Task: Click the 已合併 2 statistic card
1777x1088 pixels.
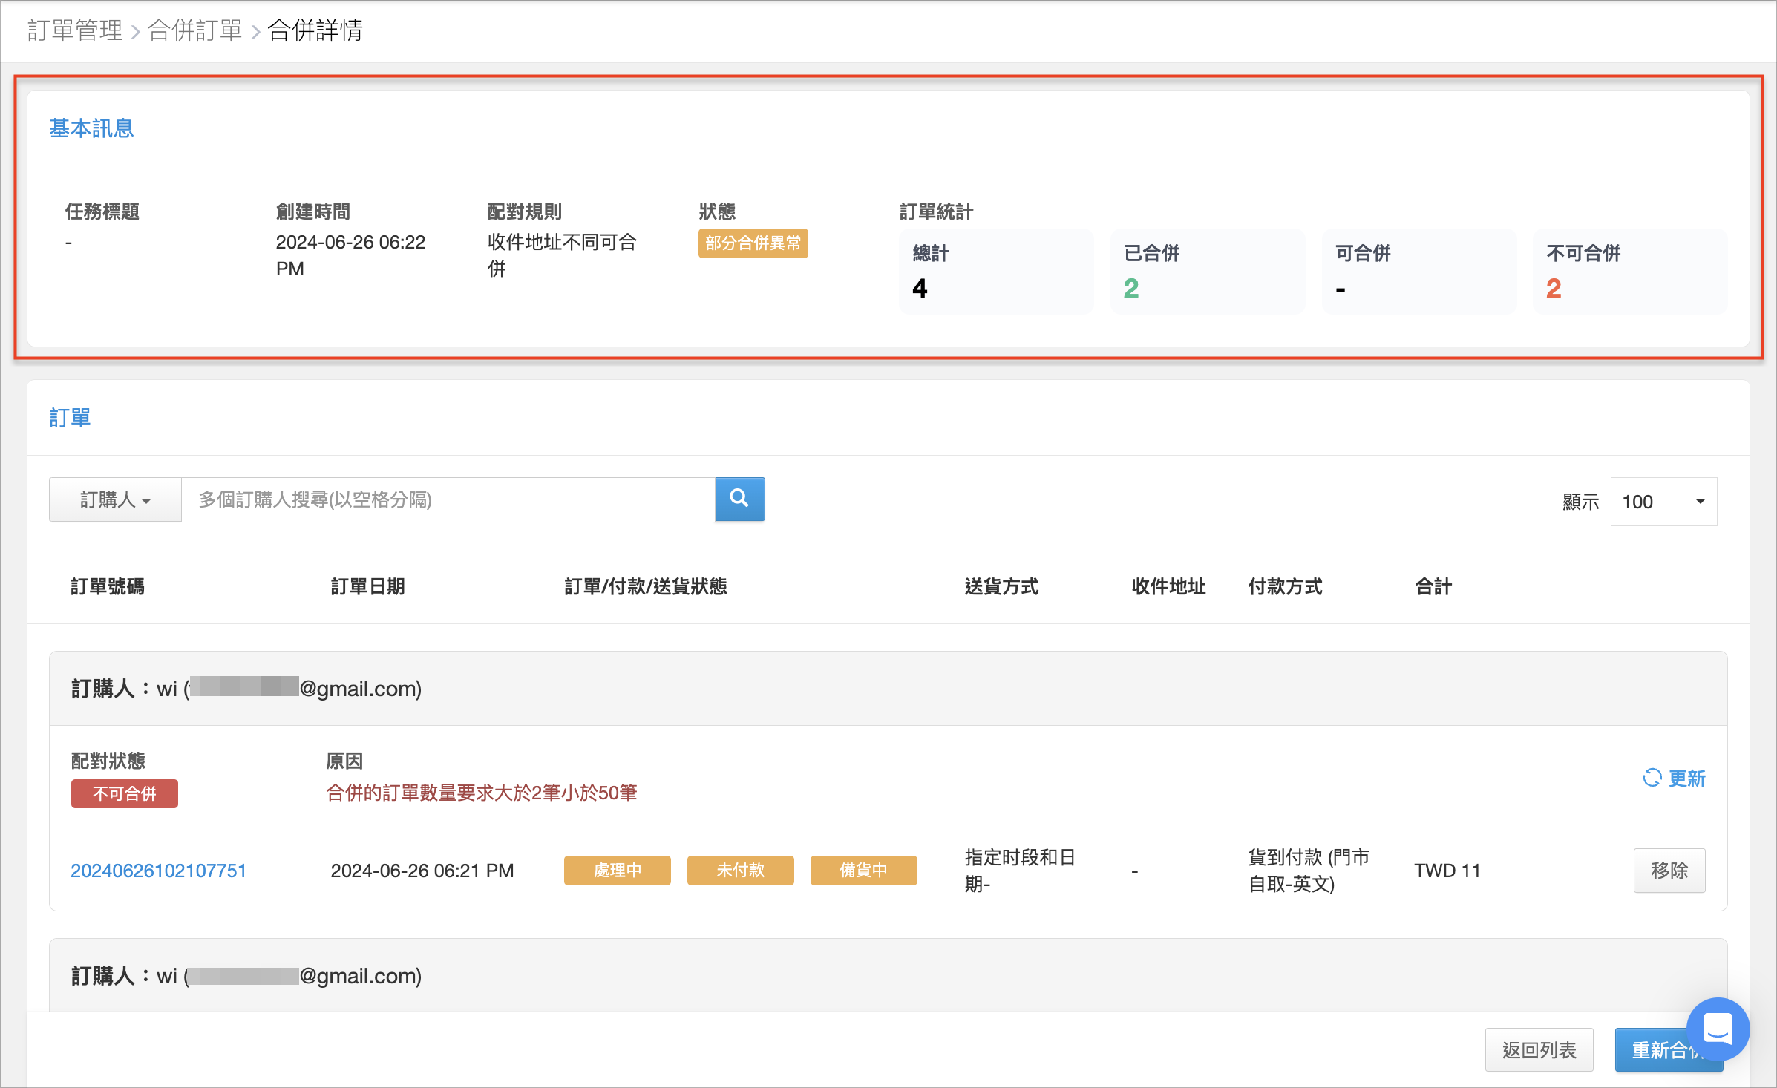Action: pos(1208,271)
